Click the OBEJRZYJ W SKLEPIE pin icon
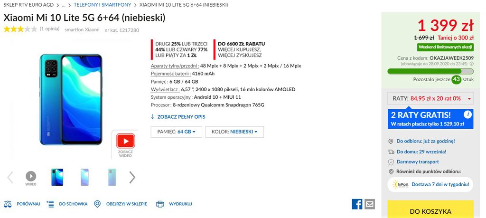The width and height of the screenshot is (486, 218). (97, 204)
